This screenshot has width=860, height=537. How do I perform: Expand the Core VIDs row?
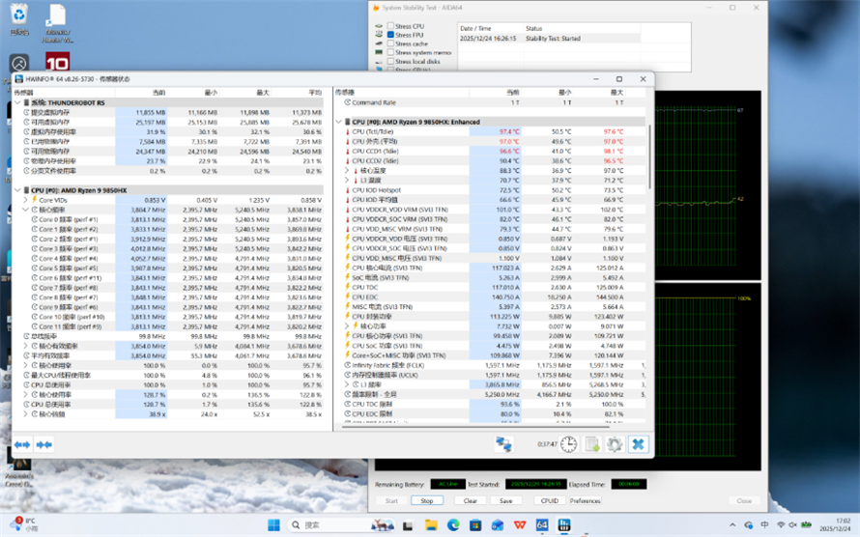26,200
